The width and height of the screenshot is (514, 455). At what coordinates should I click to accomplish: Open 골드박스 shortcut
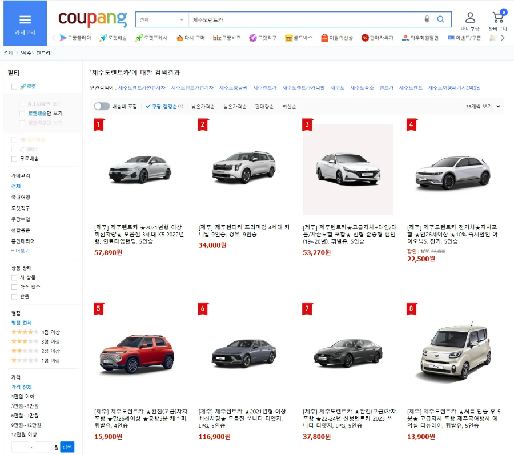click(x=299, y=38)
